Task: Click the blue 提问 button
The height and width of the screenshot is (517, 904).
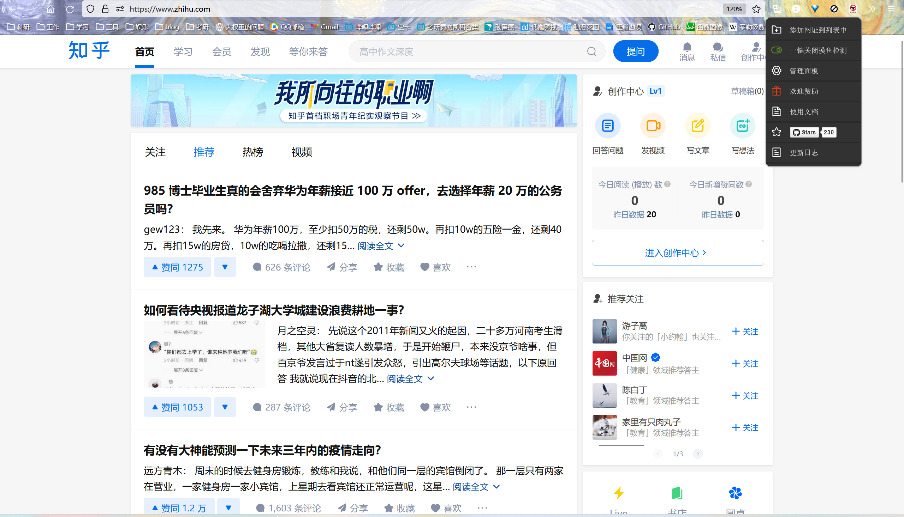Action: 636,51
